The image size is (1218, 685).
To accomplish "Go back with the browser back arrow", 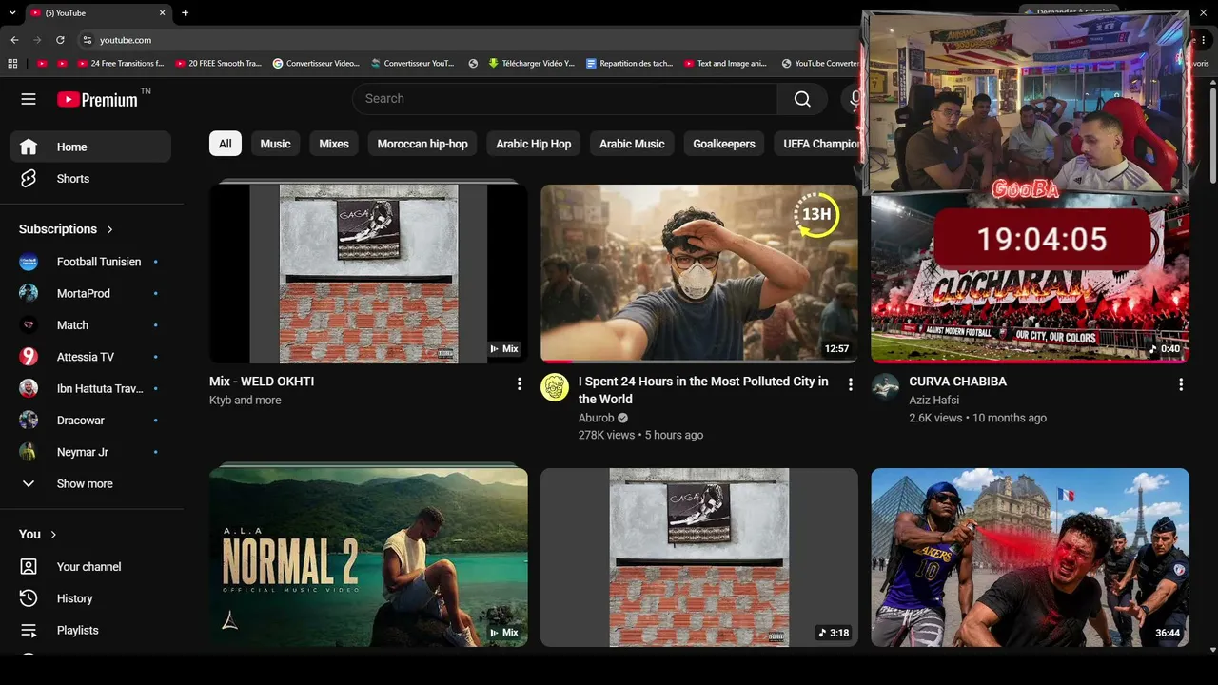I will tap(14, 40).
